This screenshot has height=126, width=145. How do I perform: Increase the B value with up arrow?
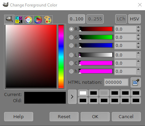click(x=139, y=44)
